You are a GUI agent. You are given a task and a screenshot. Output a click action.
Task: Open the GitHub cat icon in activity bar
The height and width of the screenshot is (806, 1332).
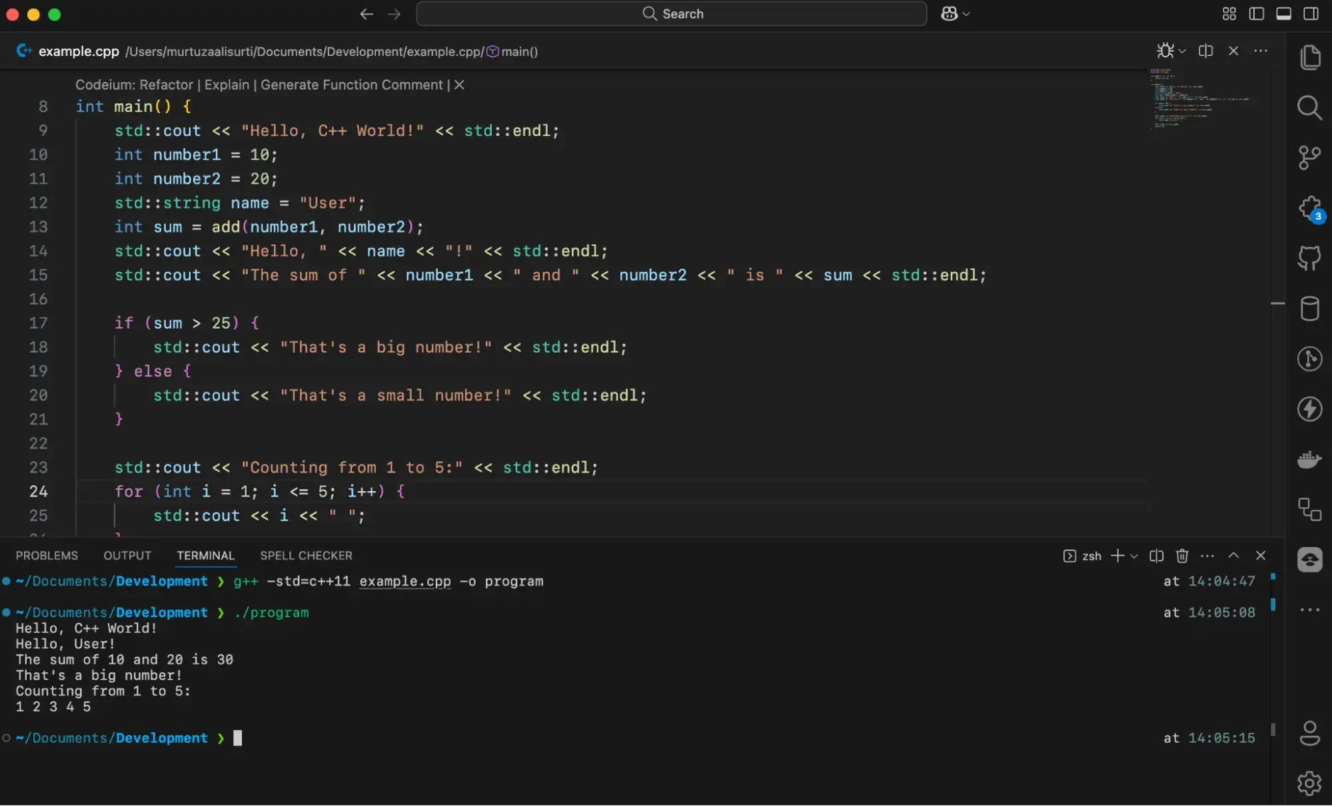click(1310, 258)
